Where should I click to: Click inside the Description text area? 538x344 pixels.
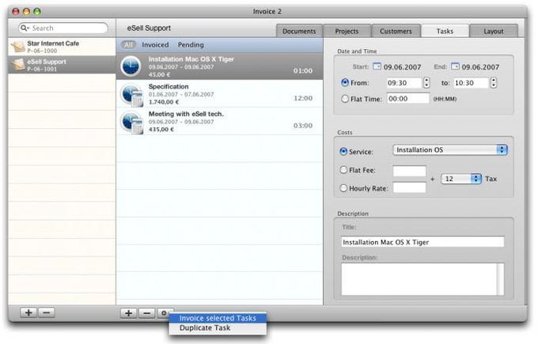tap(419, 279)
